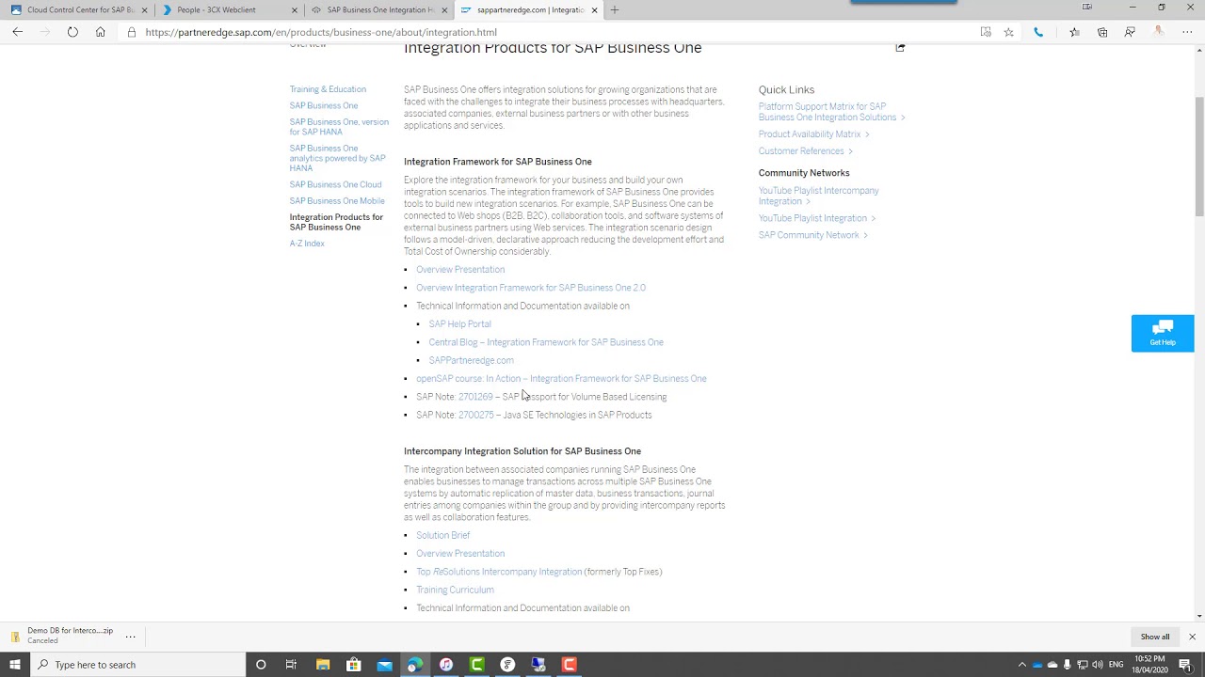The image size is (1205, 677).
Task: Switch to SAP Business One Integration tab
Action: click(377, 10)
